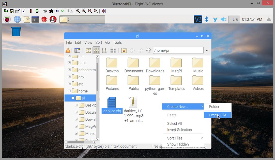Toggle the Ctrl key in TightVNC toolbar
The height and width of the screenshot is (160, 275).
[x=57, y=11]
